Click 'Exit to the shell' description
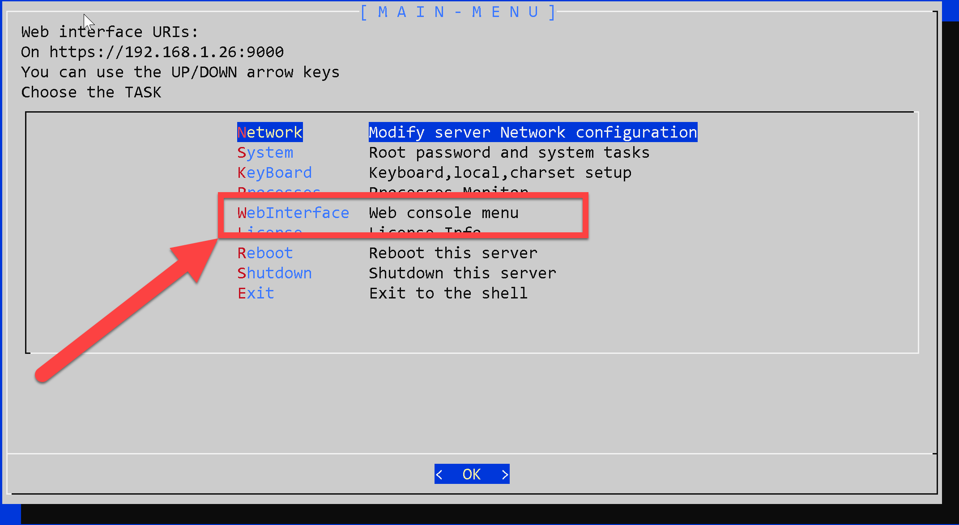This screenshot has height=525, width=959. click(448, 293)
